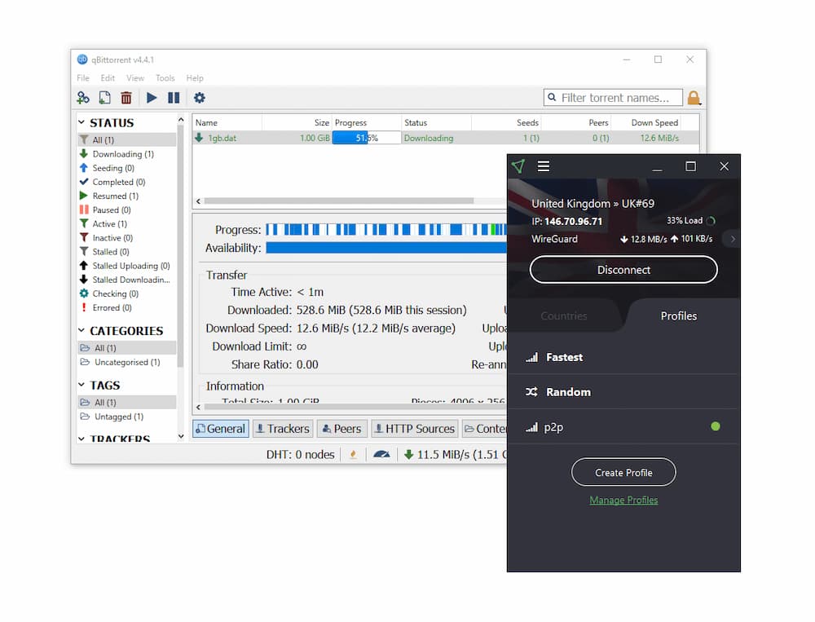Click the connection status flame icon in status bar

354,455
